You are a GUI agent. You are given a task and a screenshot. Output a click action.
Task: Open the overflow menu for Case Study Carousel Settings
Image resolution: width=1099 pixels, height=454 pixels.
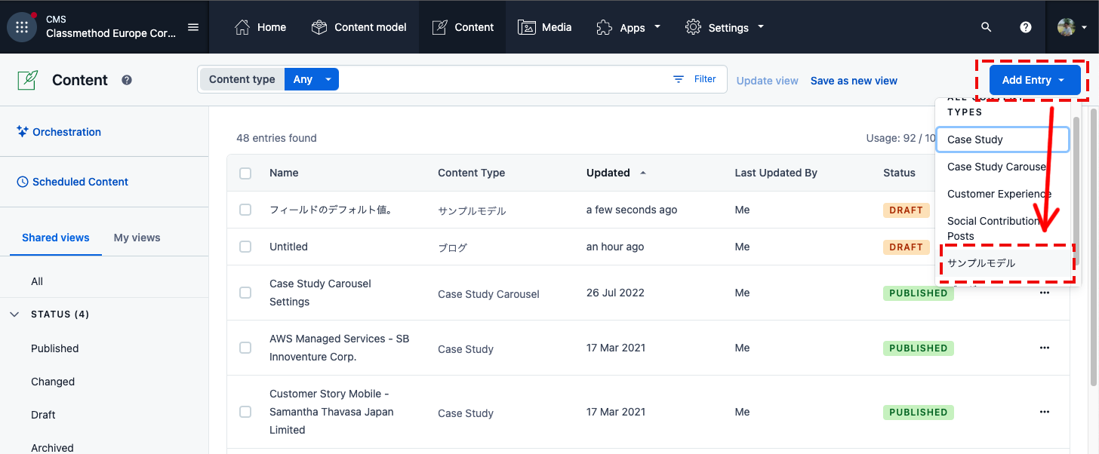point(1045,293)
